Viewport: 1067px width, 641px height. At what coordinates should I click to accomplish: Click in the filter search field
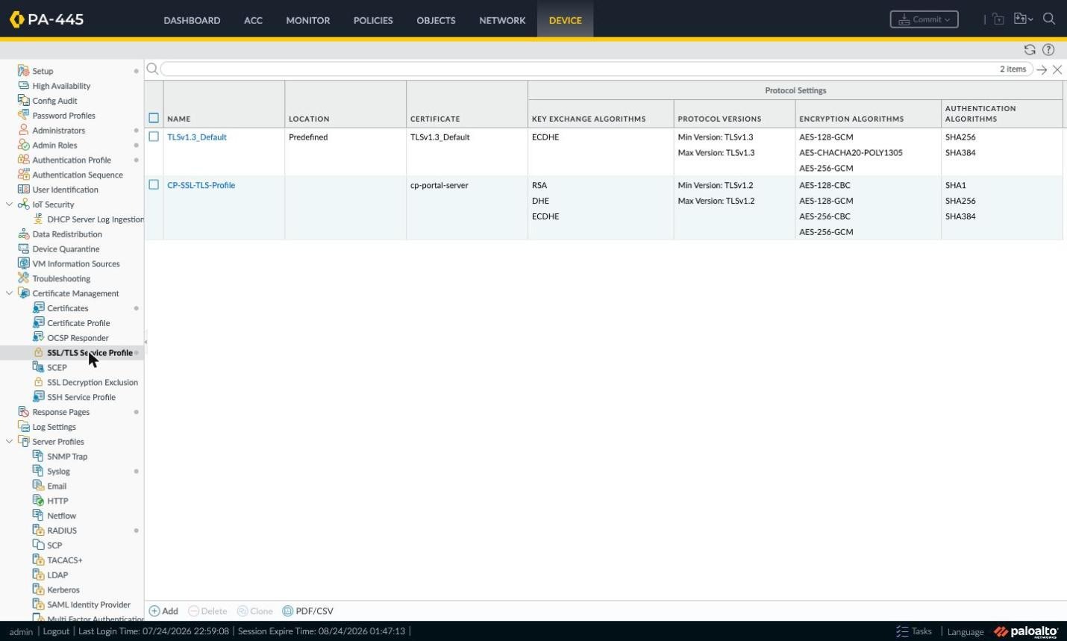point(596,69)
